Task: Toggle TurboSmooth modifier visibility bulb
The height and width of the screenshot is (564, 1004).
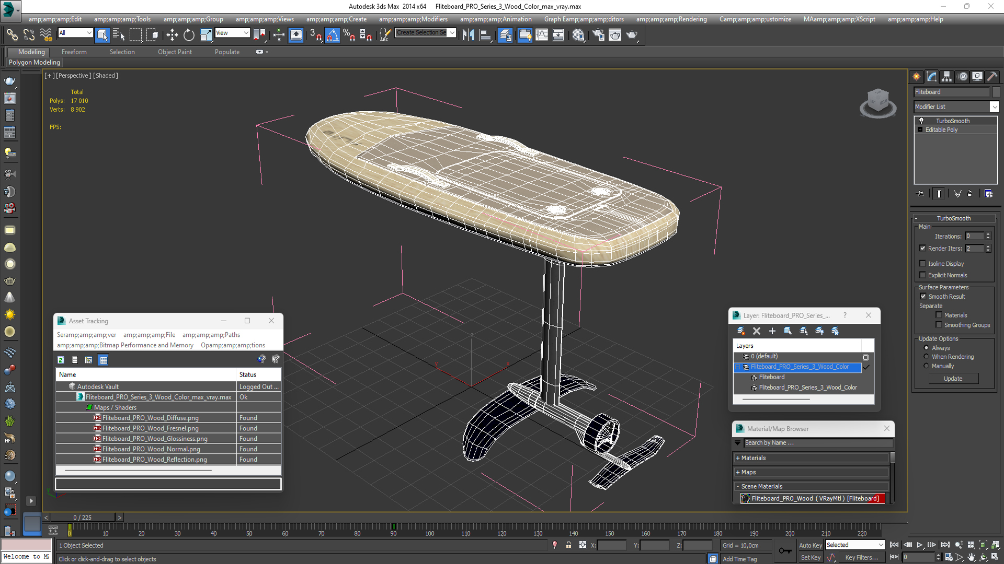Action: coord(921,121)
